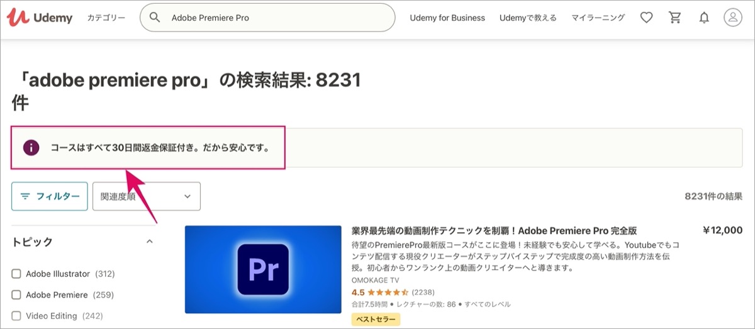
Task: Open the shopping cart icon
Action: coord(675,18)
